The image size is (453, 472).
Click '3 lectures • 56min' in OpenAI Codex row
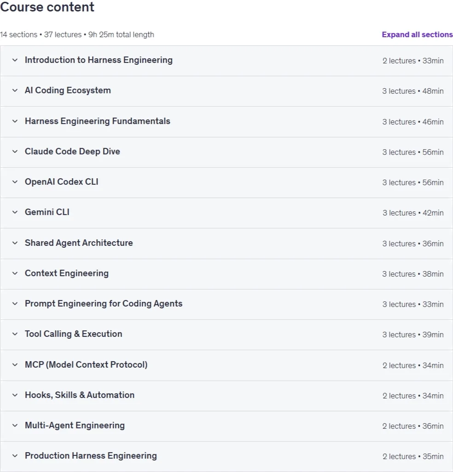(x=413, y=182)
